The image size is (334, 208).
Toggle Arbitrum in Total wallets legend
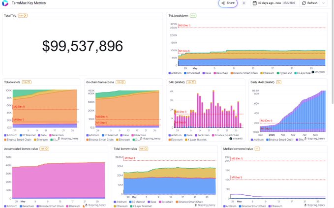point(11,135)
